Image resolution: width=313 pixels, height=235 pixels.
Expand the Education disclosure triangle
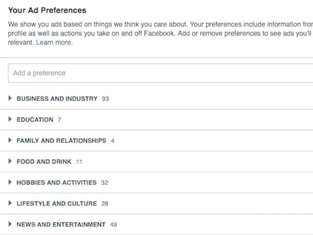[x=10, y=119]
